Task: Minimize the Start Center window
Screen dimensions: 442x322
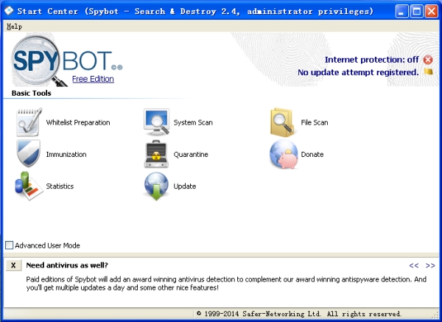Action: [401, 11]
